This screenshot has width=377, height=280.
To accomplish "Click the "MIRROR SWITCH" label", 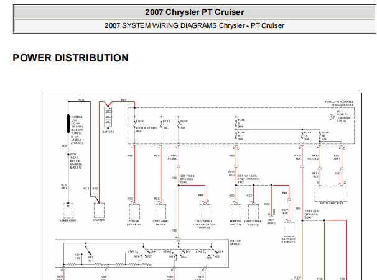I will 235,223.
